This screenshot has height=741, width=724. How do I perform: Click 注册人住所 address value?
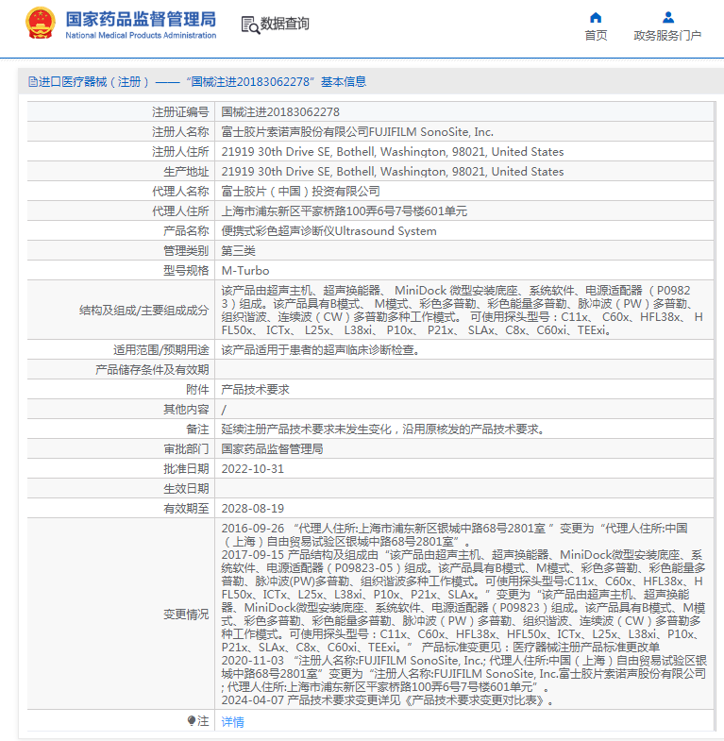[x=393, y=152]
